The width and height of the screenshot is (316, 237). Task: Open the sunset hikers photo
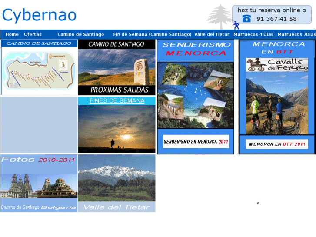pos(116,129)
